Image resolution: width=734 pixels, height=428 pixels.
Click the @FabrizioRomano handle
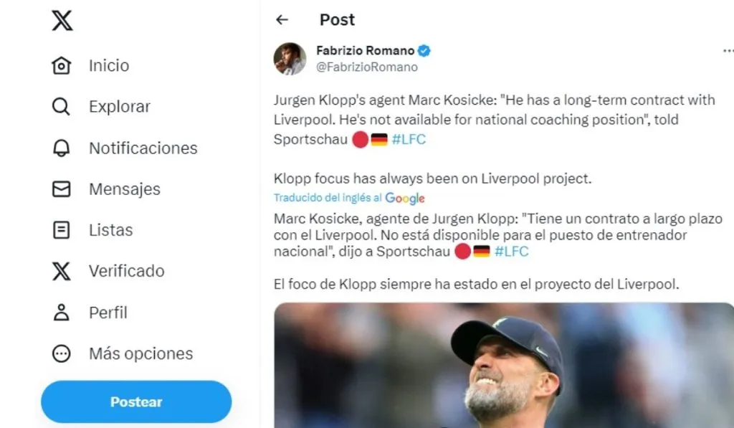coord(366,67)
